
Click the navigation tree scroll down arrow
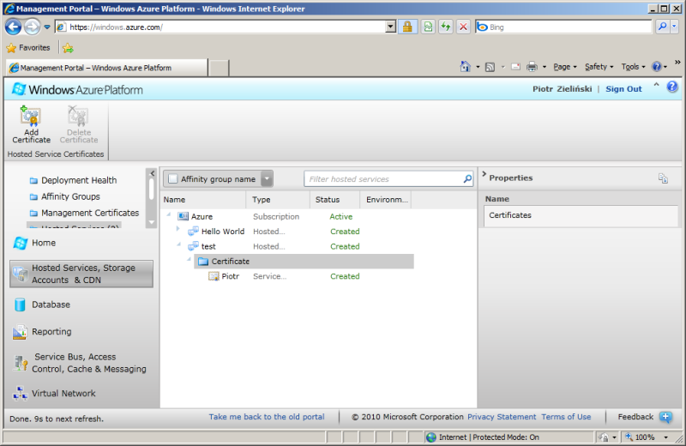(152, 222)
